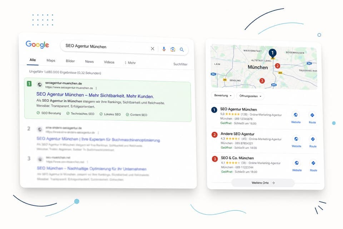This screenshot has width=343, height=229.
Task: Click the München label on the map
Action: [258, 67]
